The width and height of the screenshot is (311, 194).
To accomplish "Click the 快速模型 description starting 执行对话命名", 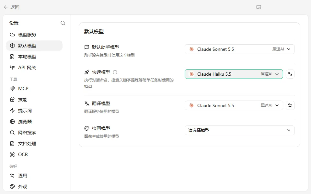I will [129, 83].
